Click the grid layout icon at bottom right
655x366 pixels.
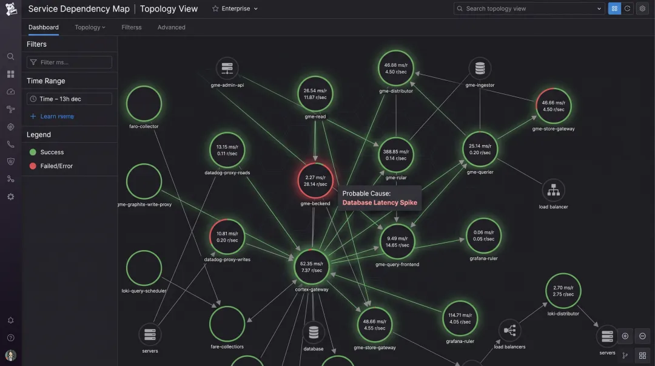click(642, 356)
